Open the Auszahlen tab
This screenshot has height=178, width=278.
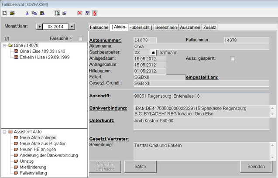[x=190, y=27]
